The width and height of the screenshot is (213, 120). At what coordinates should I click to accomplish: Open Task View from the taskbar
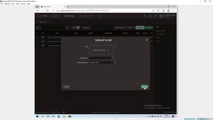53,116
